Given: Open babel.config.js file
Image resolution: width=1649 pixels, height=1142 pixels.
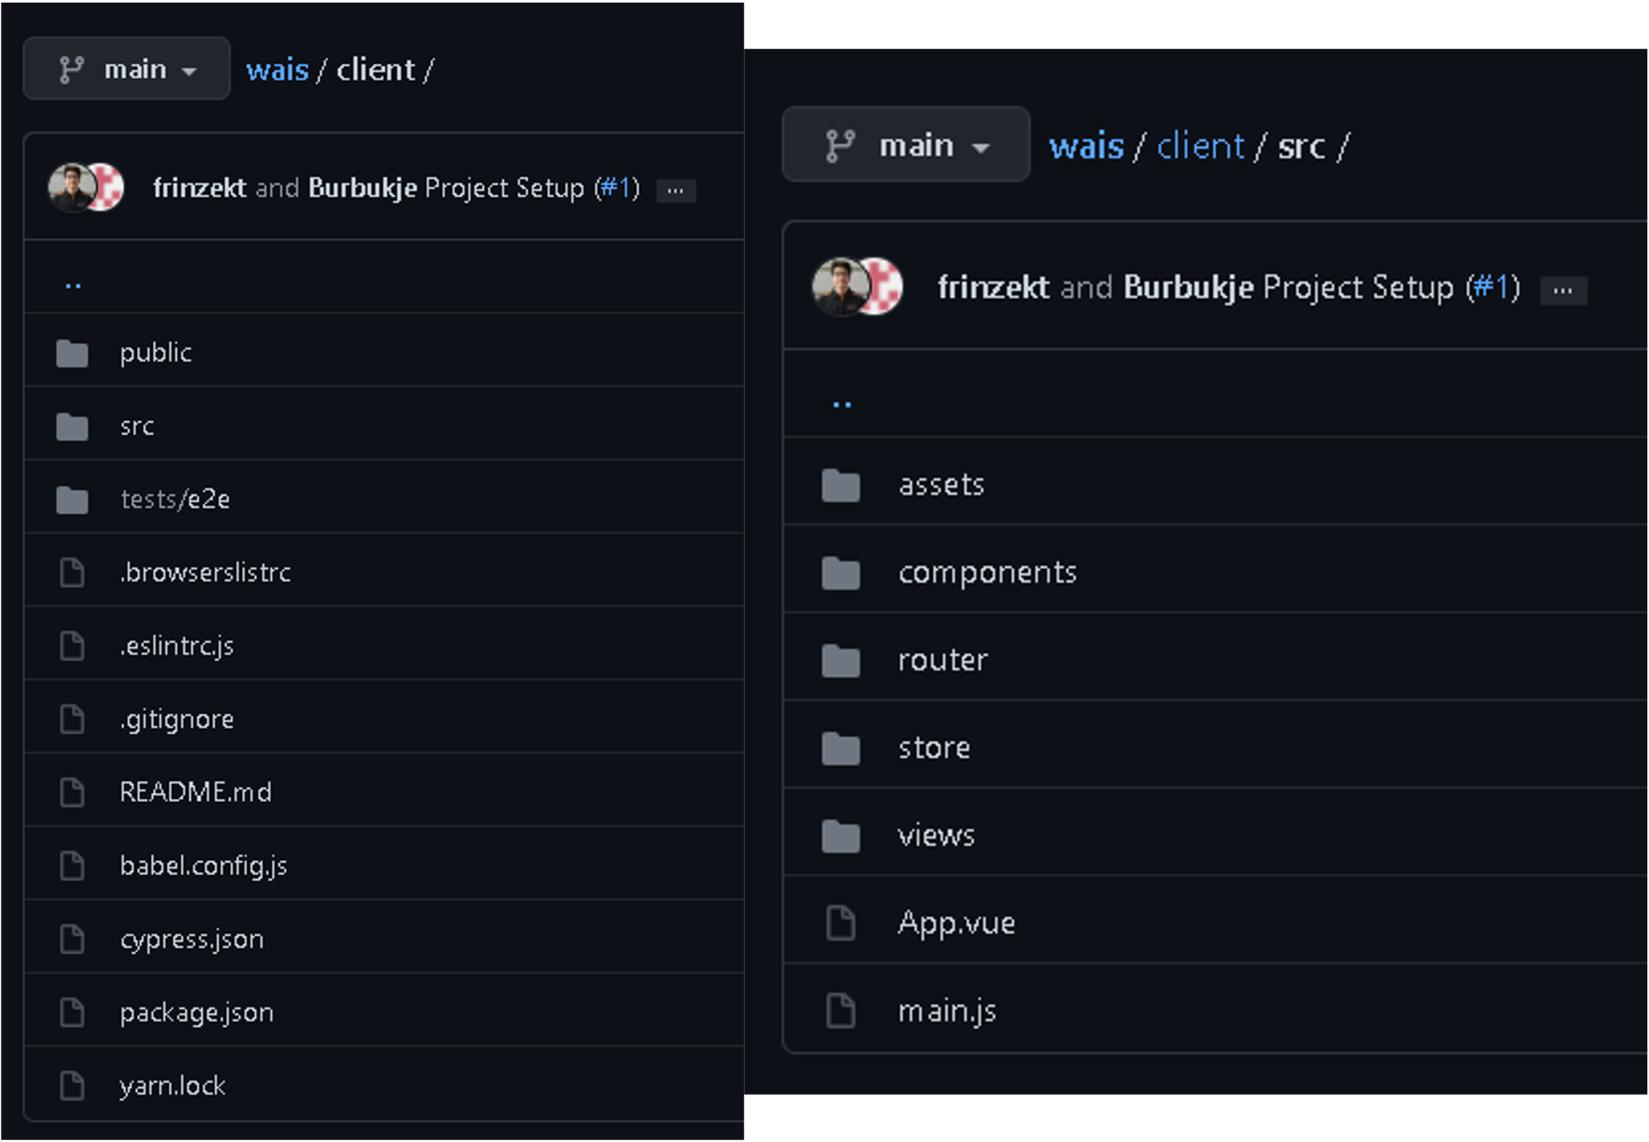Looking at the screenshot, I should (x=203, y=866).
